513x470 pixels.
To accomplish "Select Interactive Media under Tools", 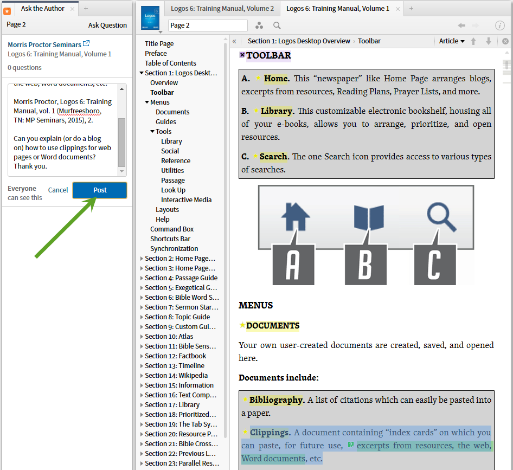I will coord(186,200).
